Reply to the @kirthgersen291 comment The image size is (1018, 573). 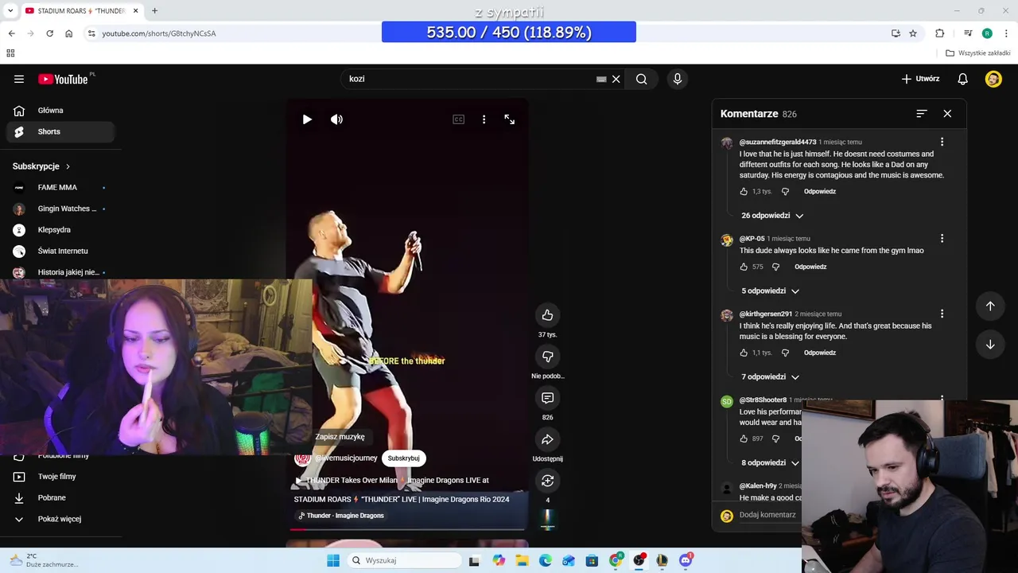pos(820,353)
